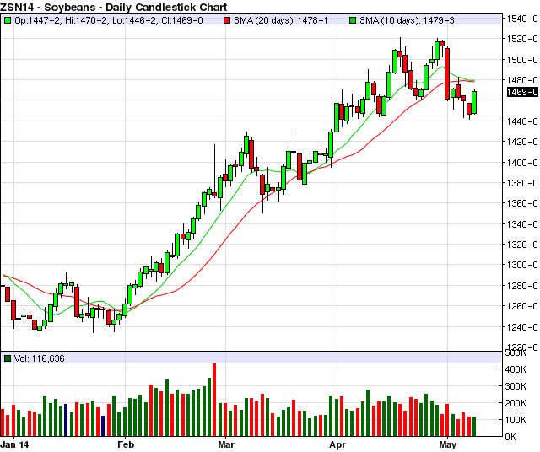Click the 400K volume axis label
The image size is (540, 452).
pyautogui.click(x=516, y=369)
